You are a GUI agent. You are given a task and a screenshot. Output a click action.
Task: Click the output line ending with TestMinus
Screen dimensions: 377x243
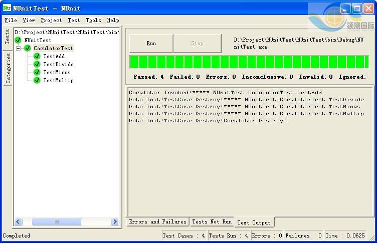[x=245, y=107]
